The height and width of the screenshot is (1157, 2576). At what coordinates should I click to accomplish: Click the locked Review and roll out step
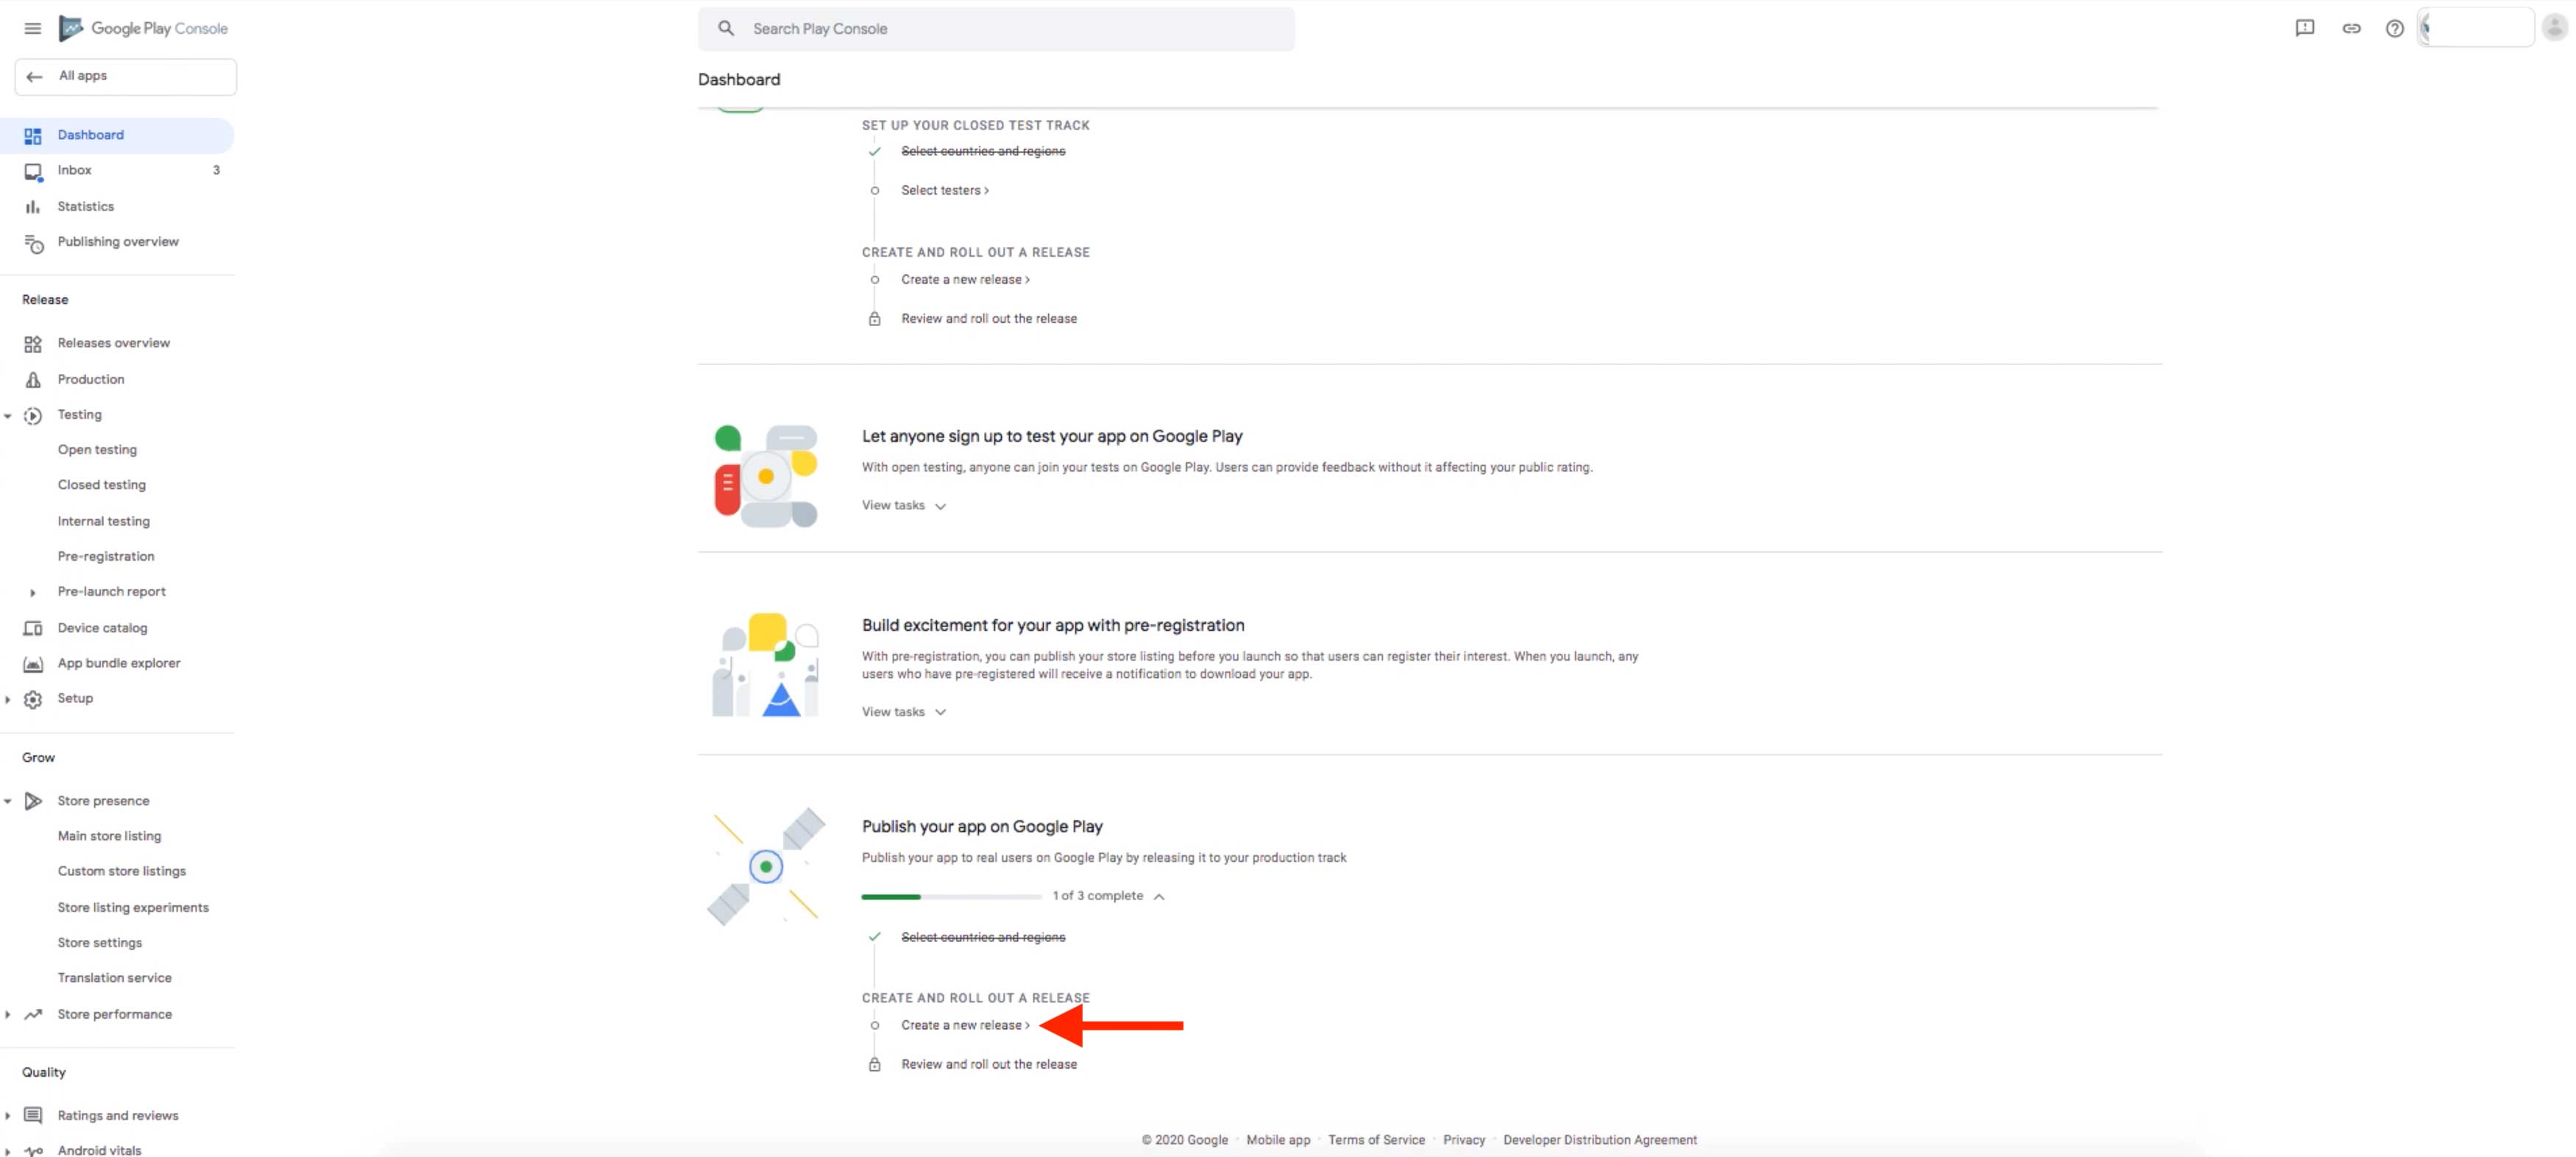pyautogui.click(x=988, y=1064)
